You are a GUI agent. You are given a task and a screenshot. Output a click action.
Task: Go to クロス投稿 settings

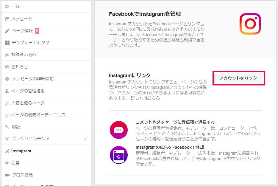coord(22,175)
